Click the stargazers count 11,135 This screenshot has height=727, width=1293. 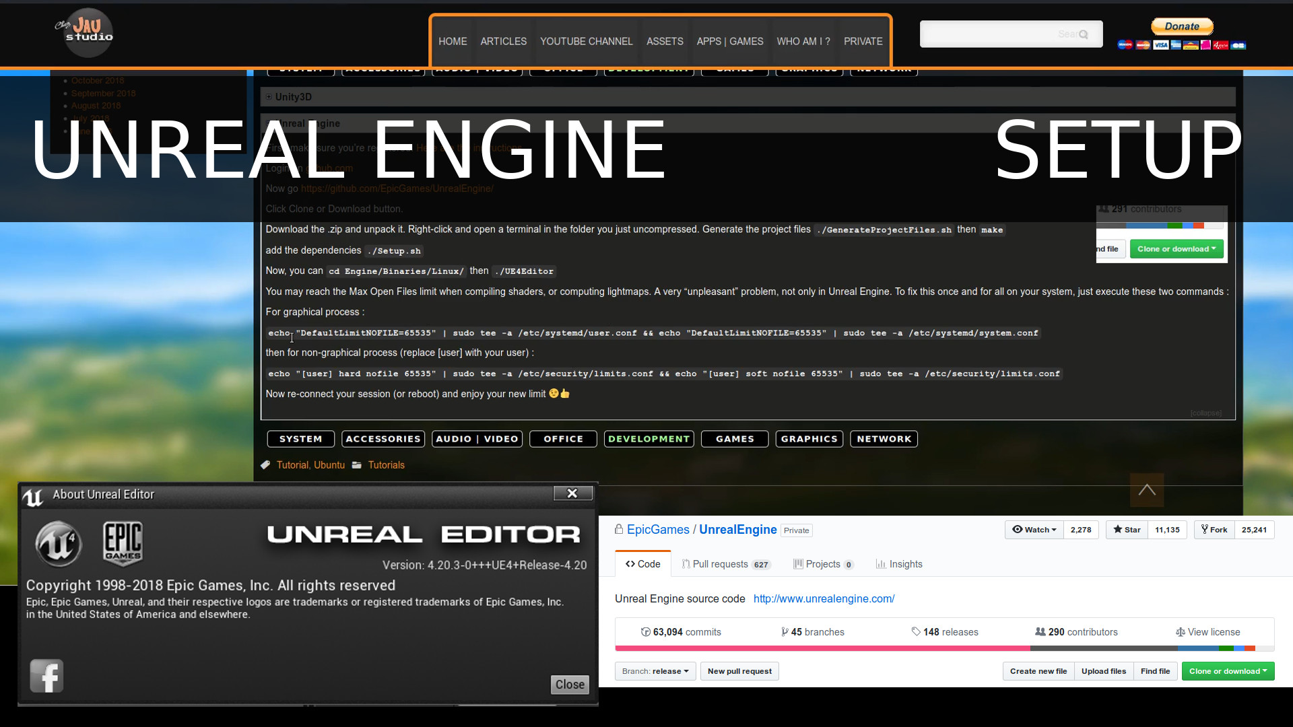(x=1167, y=530)
